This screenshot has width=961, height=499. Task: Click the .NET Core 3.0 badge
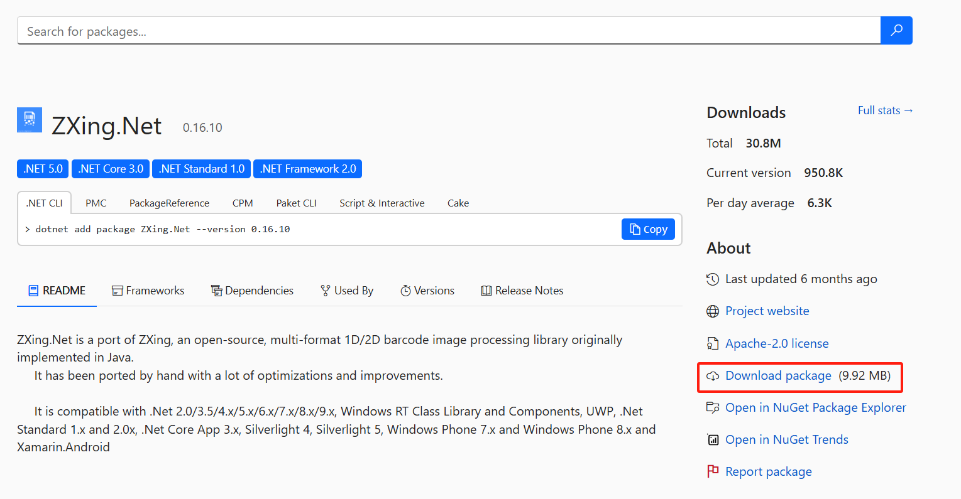pyautogui.click(x=111, y=169)
